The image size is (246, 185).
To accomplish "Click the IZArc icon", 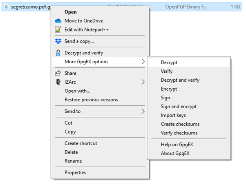I will click(x=58, y=82).
